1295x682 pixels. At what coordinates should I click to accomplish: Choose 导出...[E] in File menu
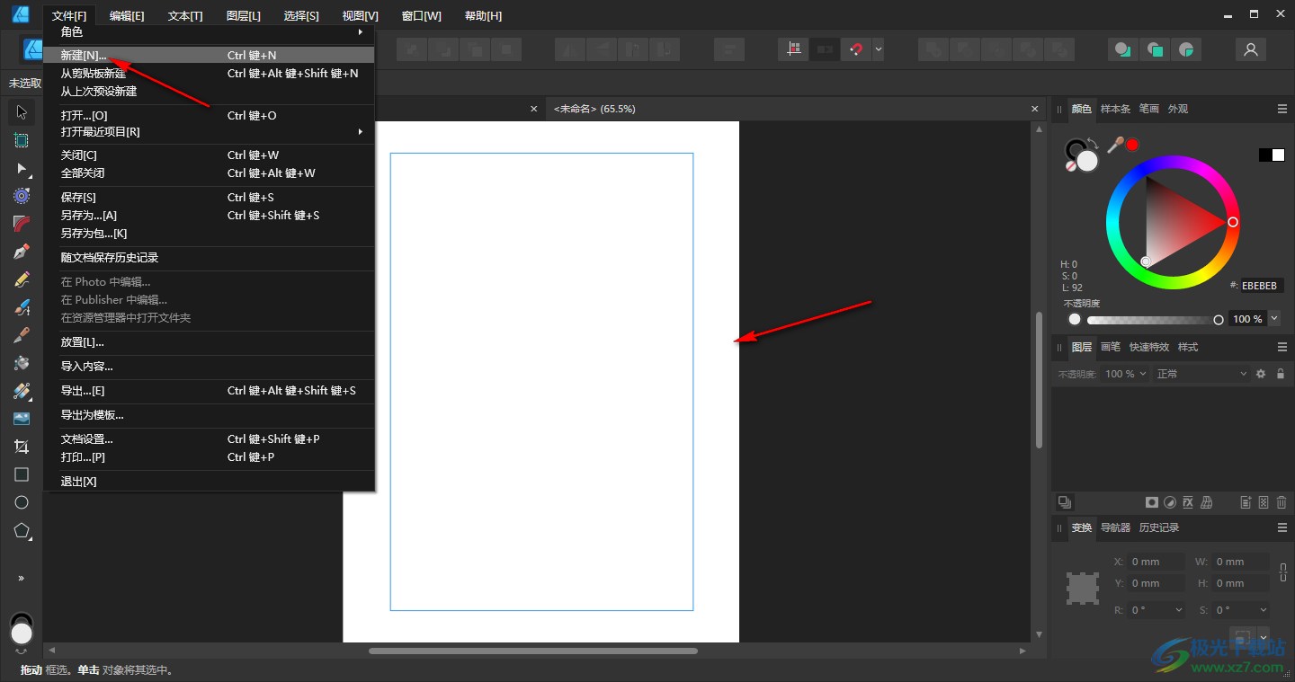(x=209, y=391)
